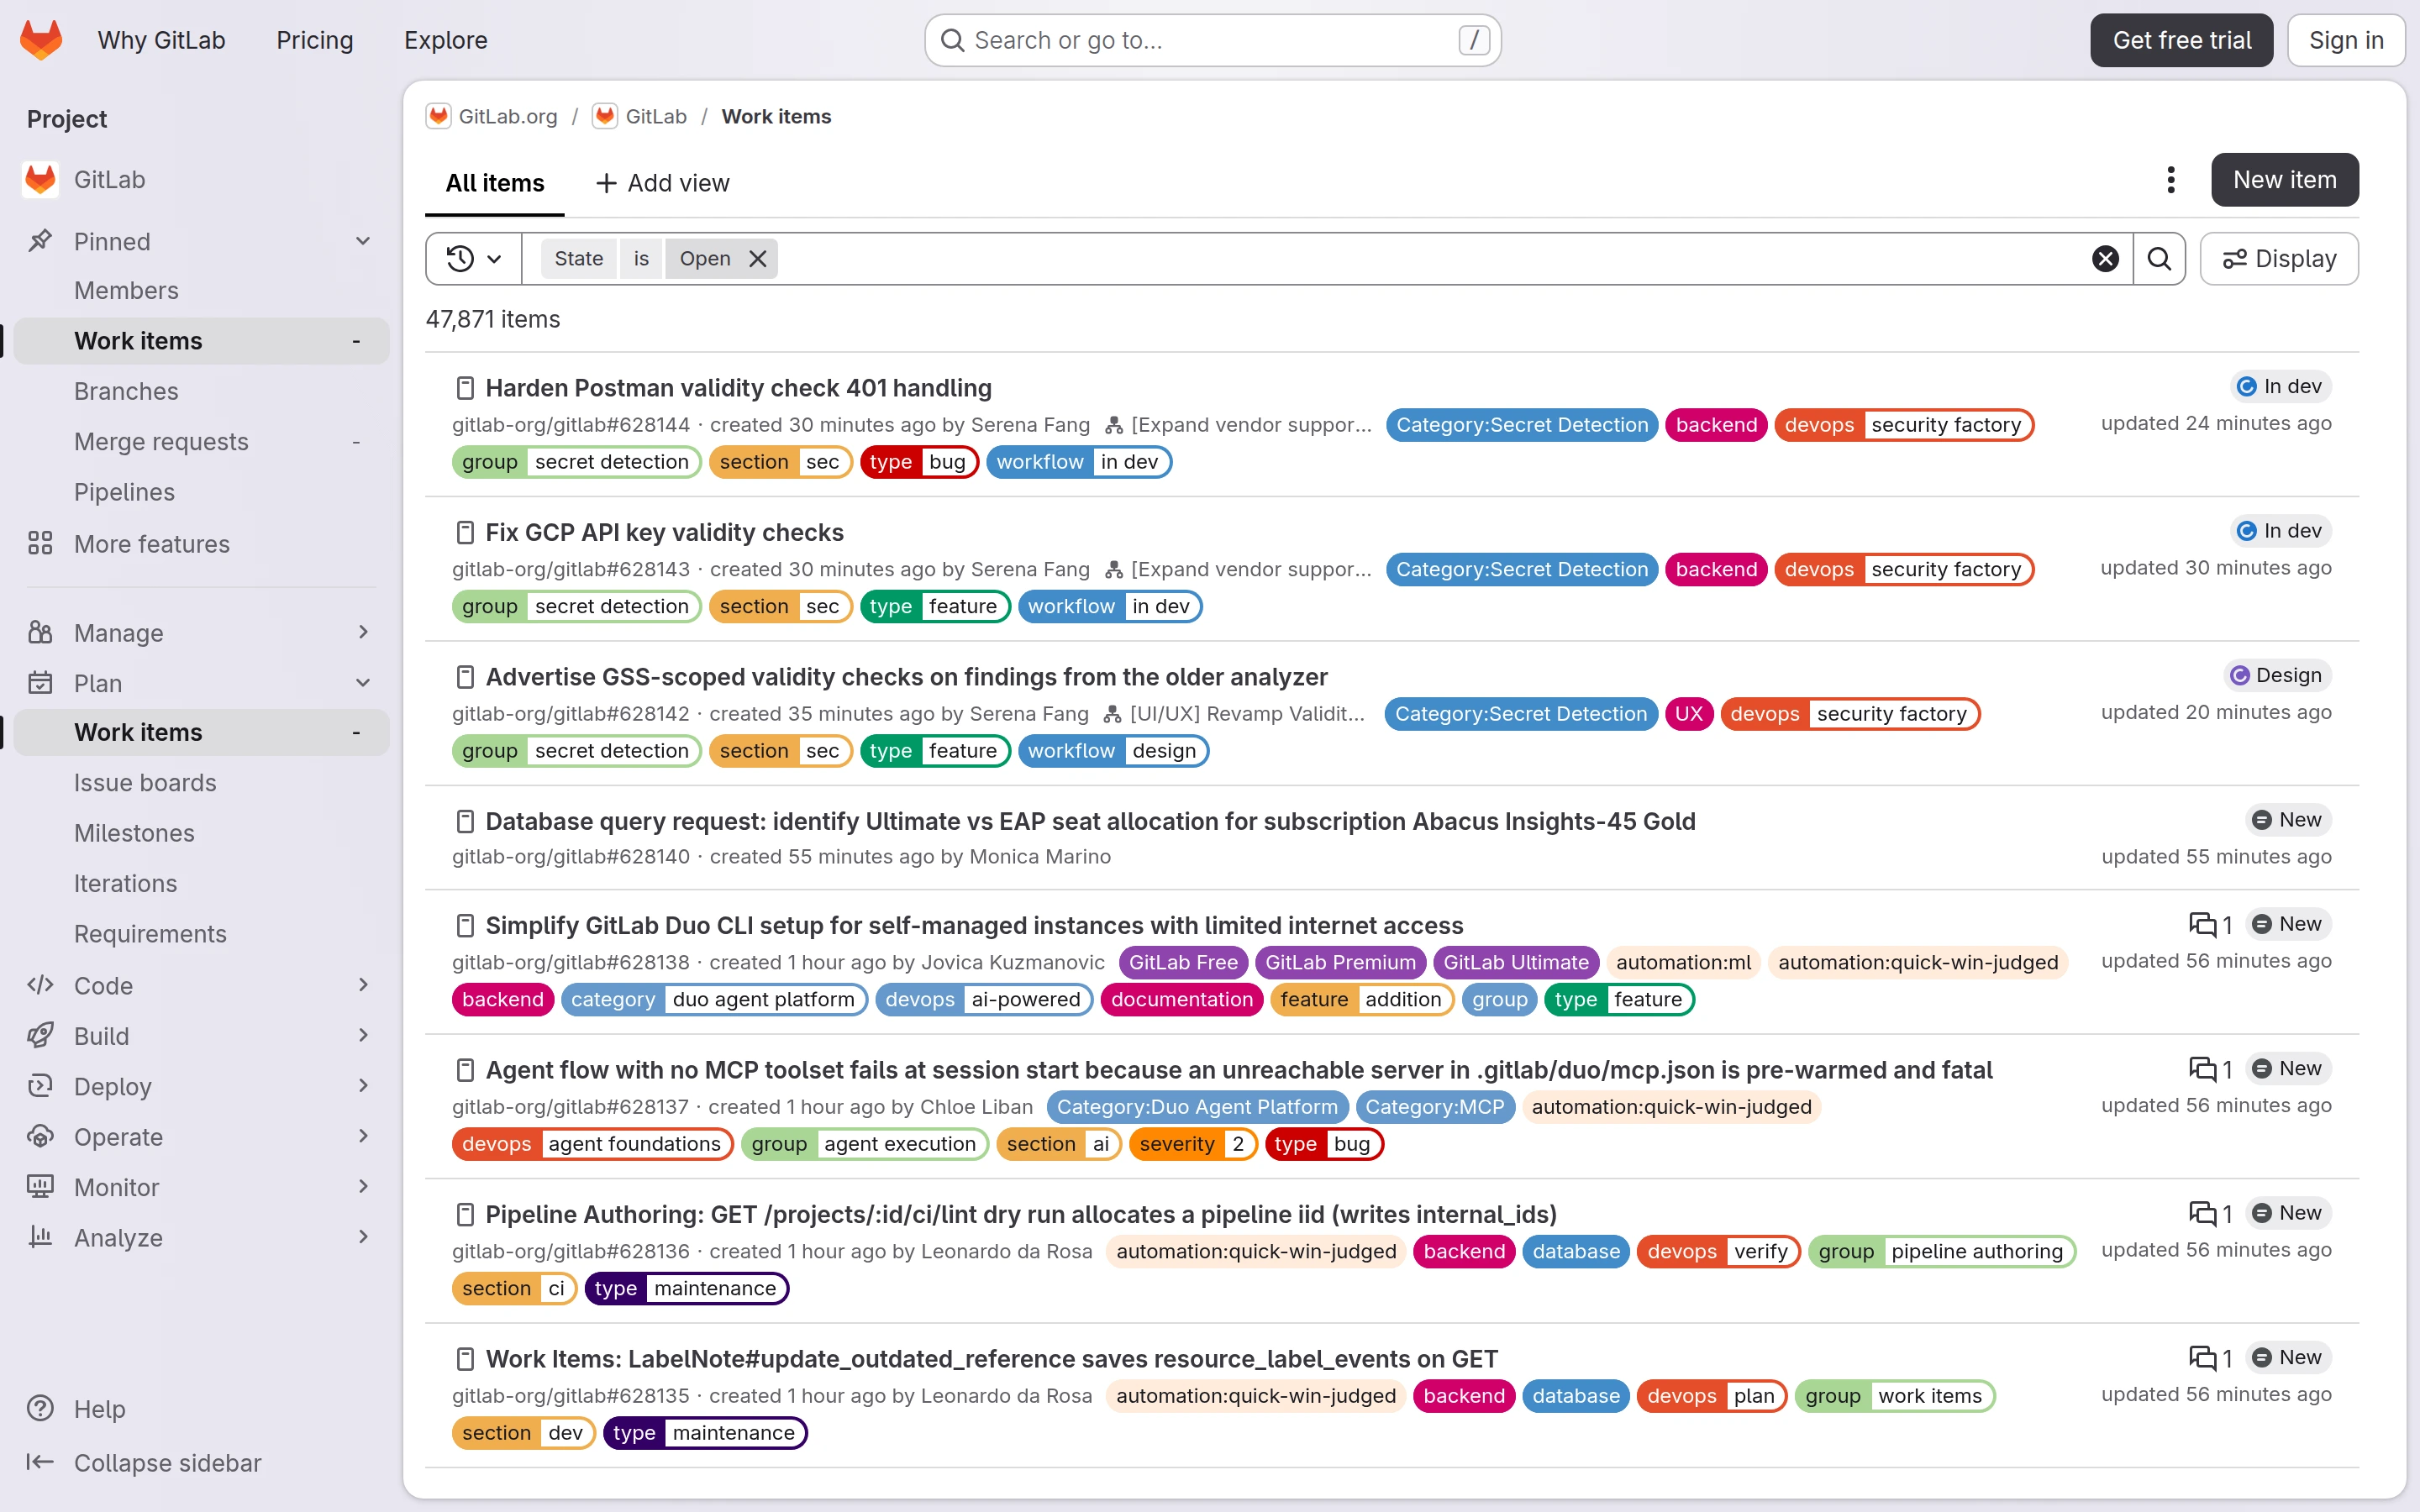Click the Deploy icon in sidebar

pyautogui.click(x=40, y=1086)
